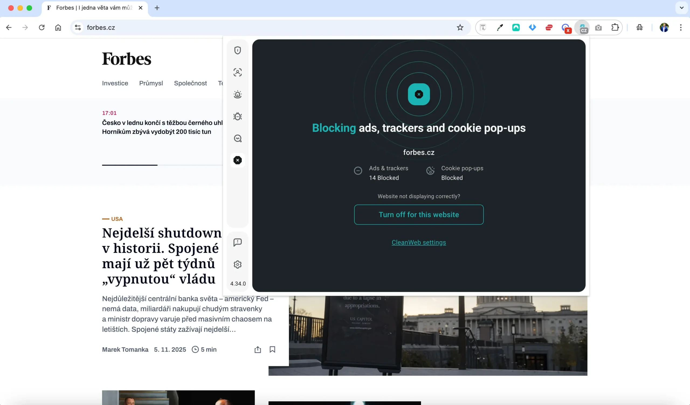Open extension settings gear icon

[x=237, y=264]
